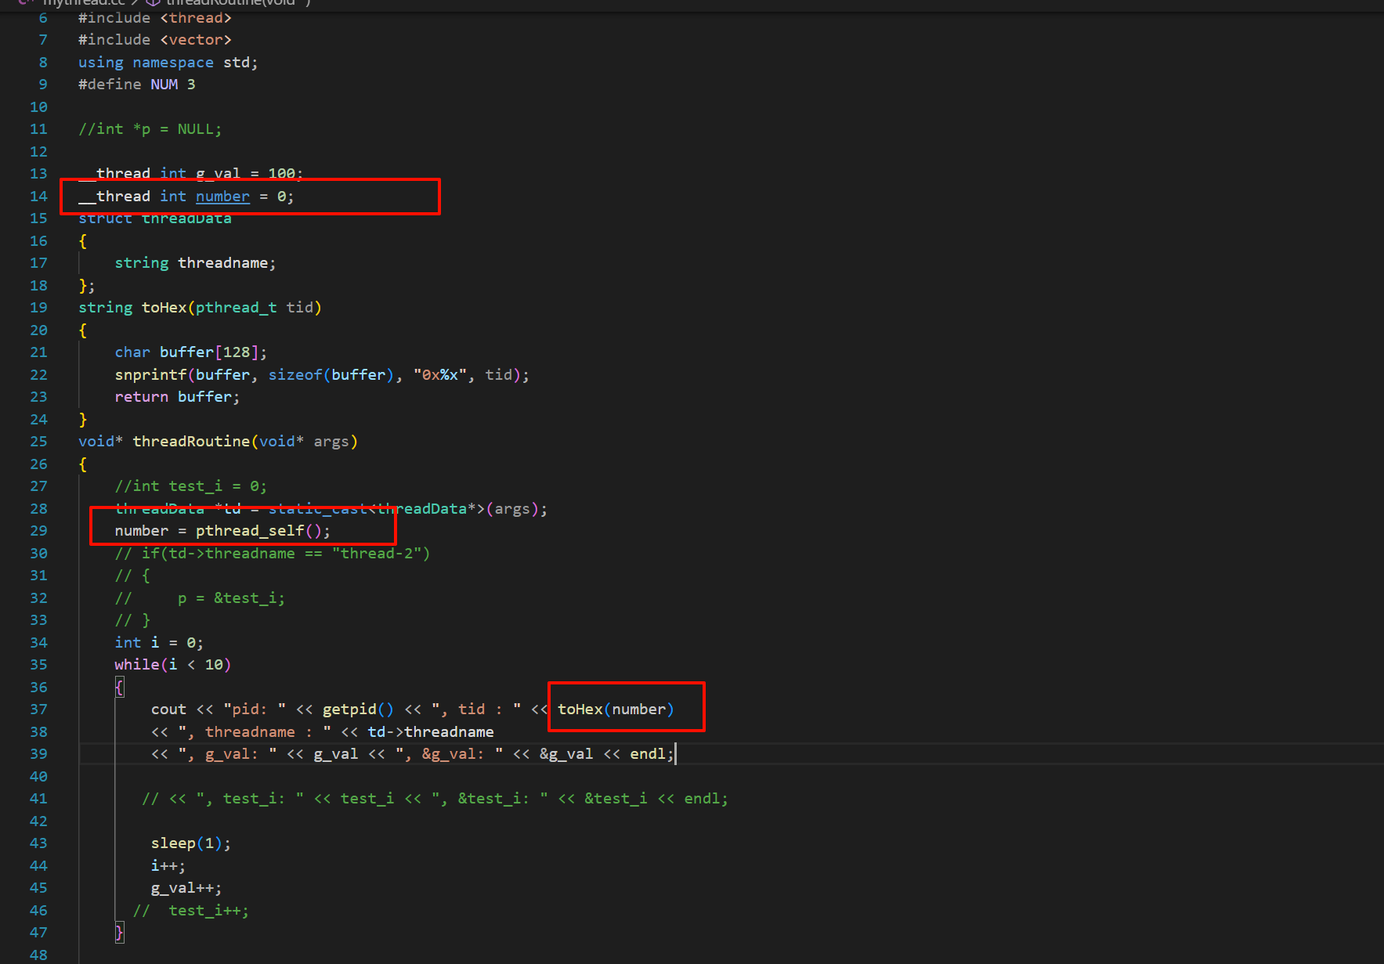Click 'char buffer[128];' declaration

[190, 352]
